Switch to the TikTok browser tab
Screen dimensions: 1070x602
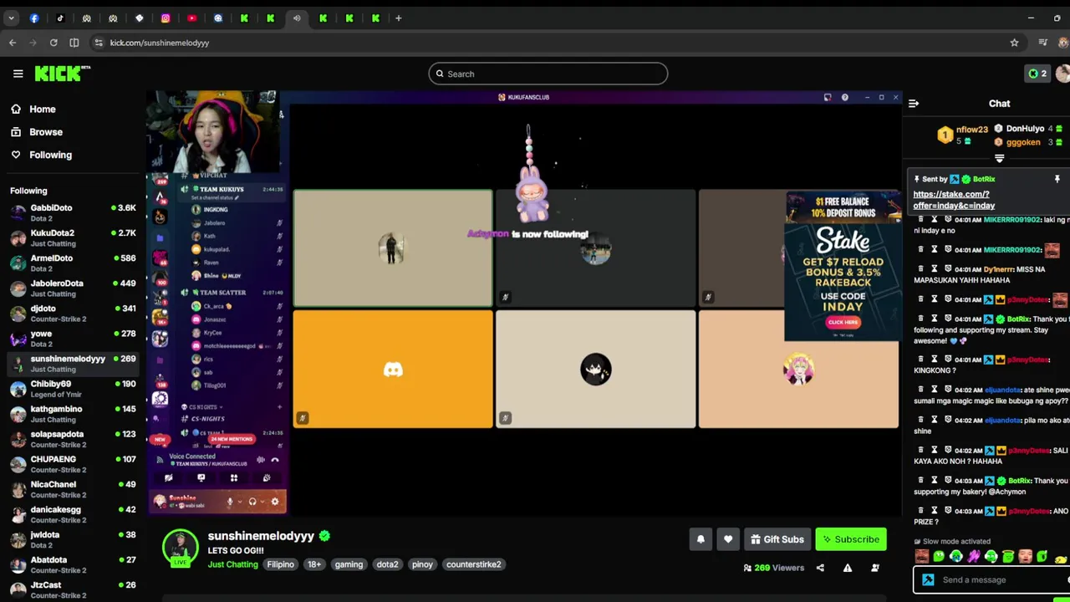pos(60,18)
